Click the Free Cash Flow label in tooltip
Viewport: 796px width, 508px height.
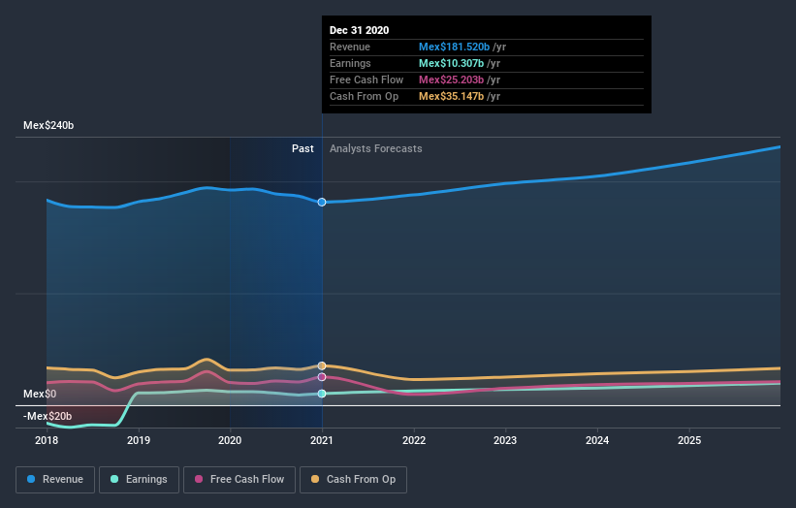point(366,79)
